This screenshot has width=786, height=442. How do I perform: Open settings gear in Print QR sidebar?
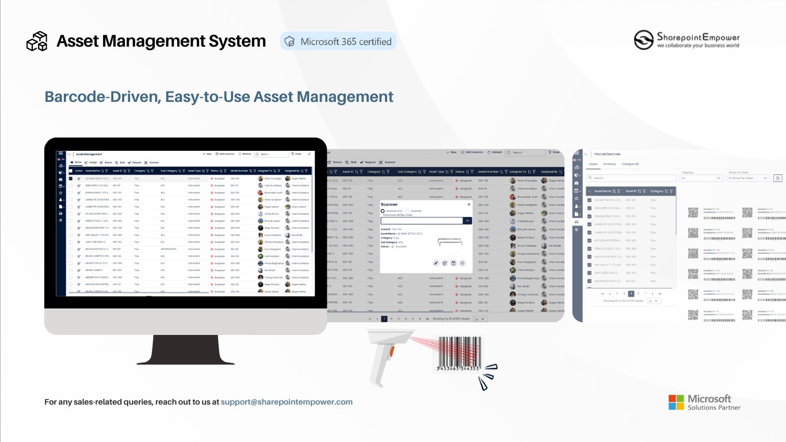pyautogui.click(x=577, y=230)
